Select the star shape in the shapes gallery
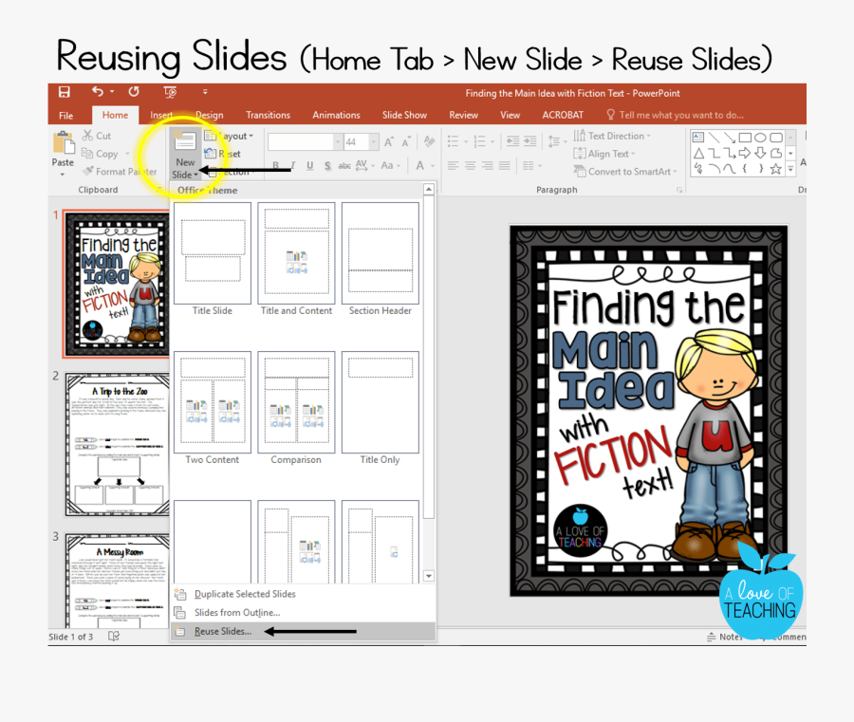Image resolution: width=854 pixels, height=722 pixels. (x=775, y=170)
